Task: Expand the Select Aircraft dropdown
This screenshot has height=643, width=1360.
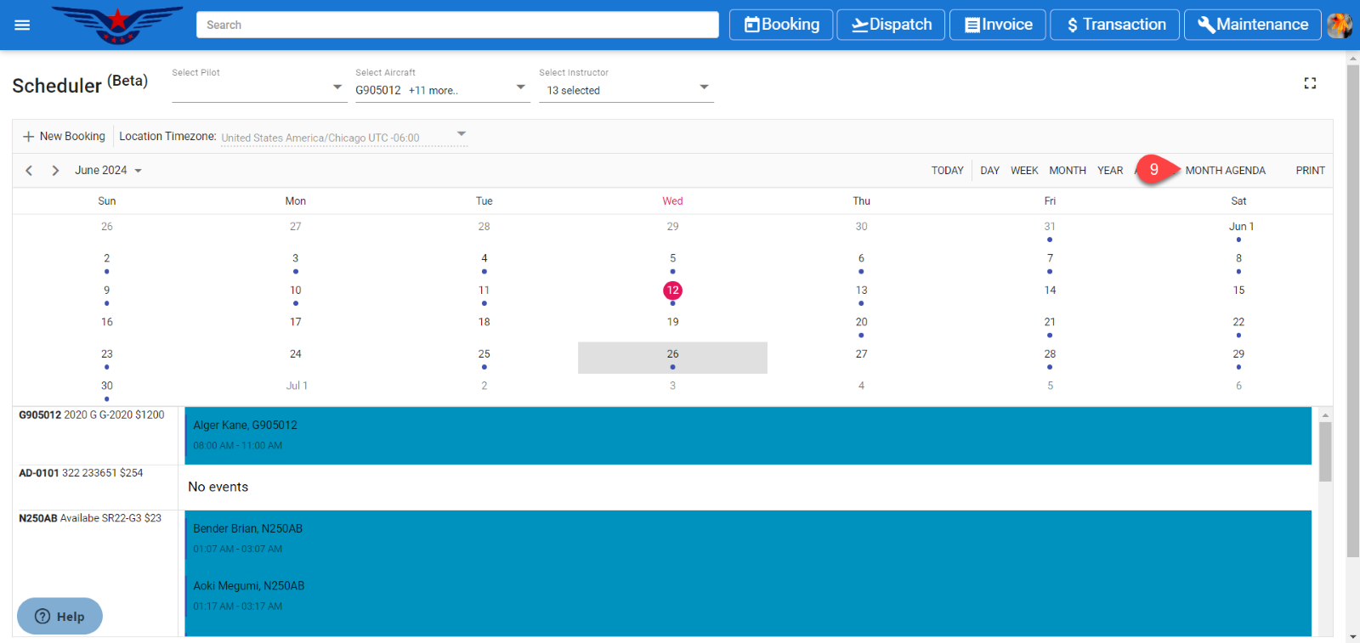Action: pyautogui.click(x=442, y=90)
